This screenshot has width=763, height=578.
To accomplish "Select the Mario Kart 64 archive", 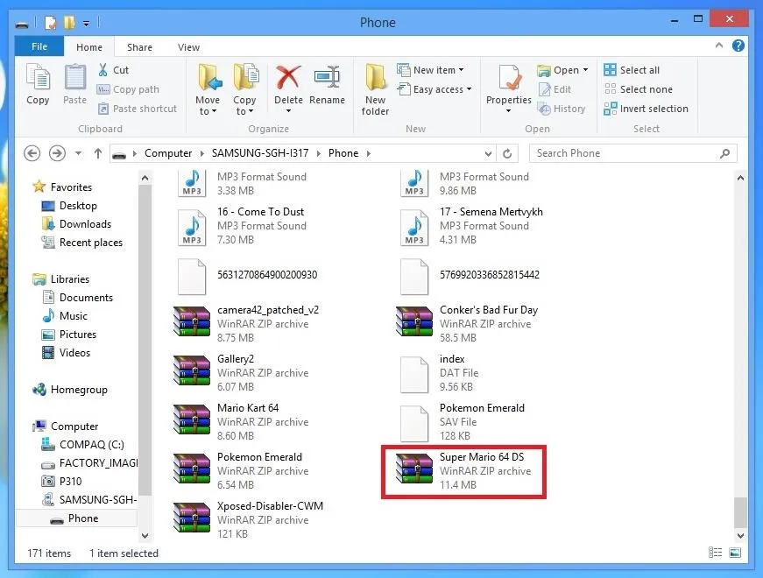I will pyautogui.click(x=242, y=422).
